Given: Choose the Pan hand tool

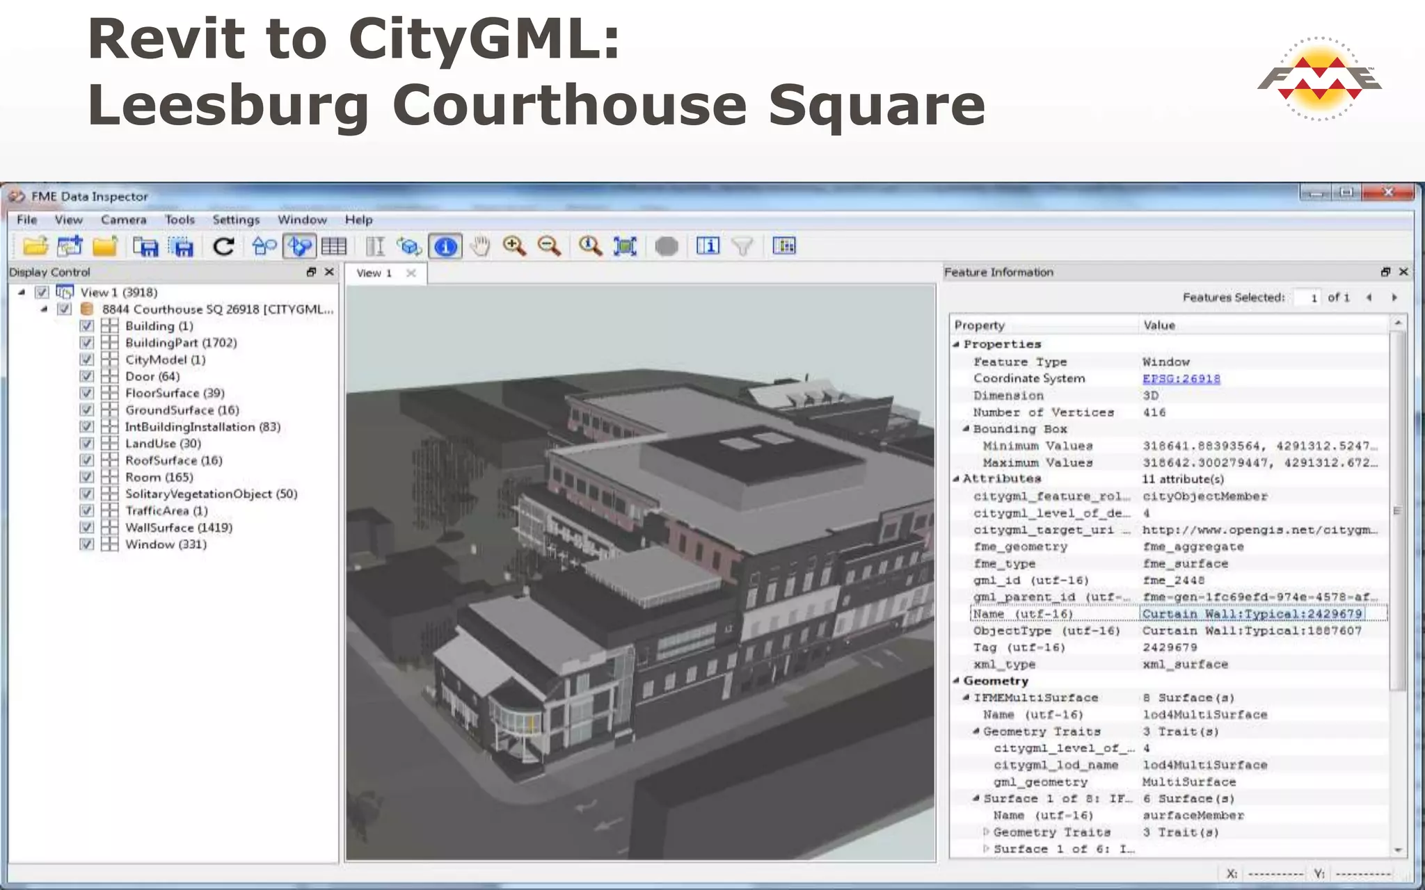Looking at the screenshot, I should (x=480, y=246).
